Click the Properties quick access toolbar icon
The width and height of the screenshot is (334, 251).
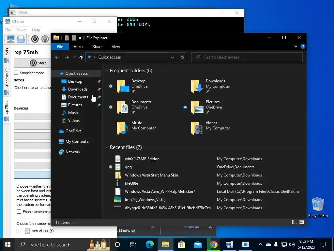pyautogui.click(x=67, y=38)
